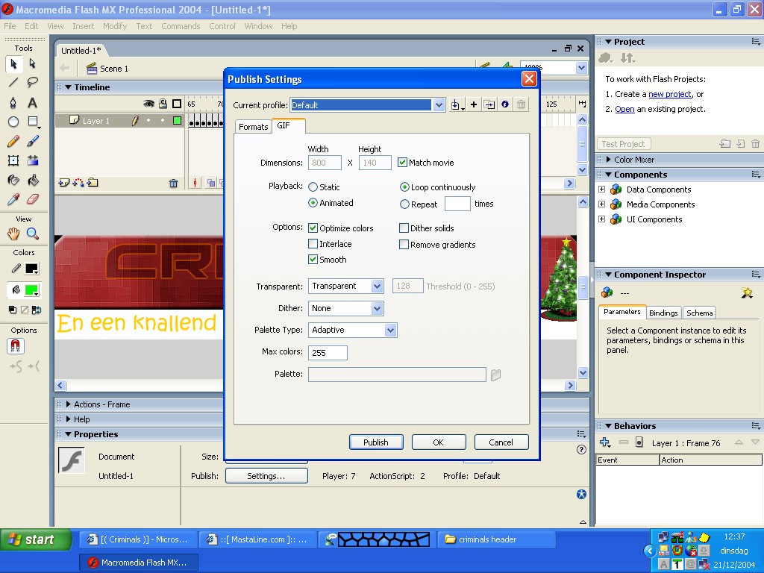
Task: Select the Zoom magnifier tool
Action: tap(33, 234)
